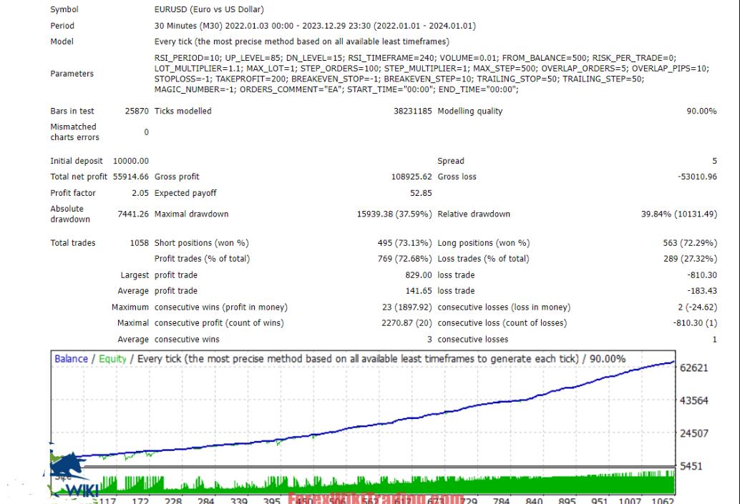
Task: Click the Modelling quality 90.00% value
Action: (x=701, y=112)
